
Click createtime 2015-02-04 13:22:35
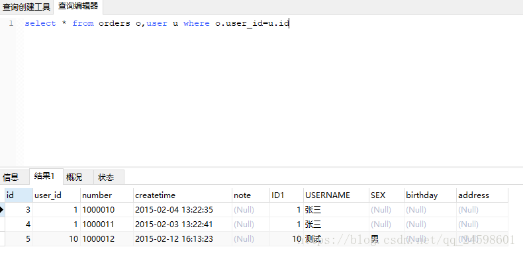click(183, 209)
